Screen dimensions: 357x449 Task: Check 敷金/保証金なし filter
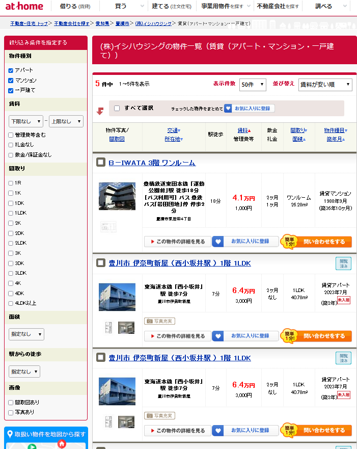point(11,155)
